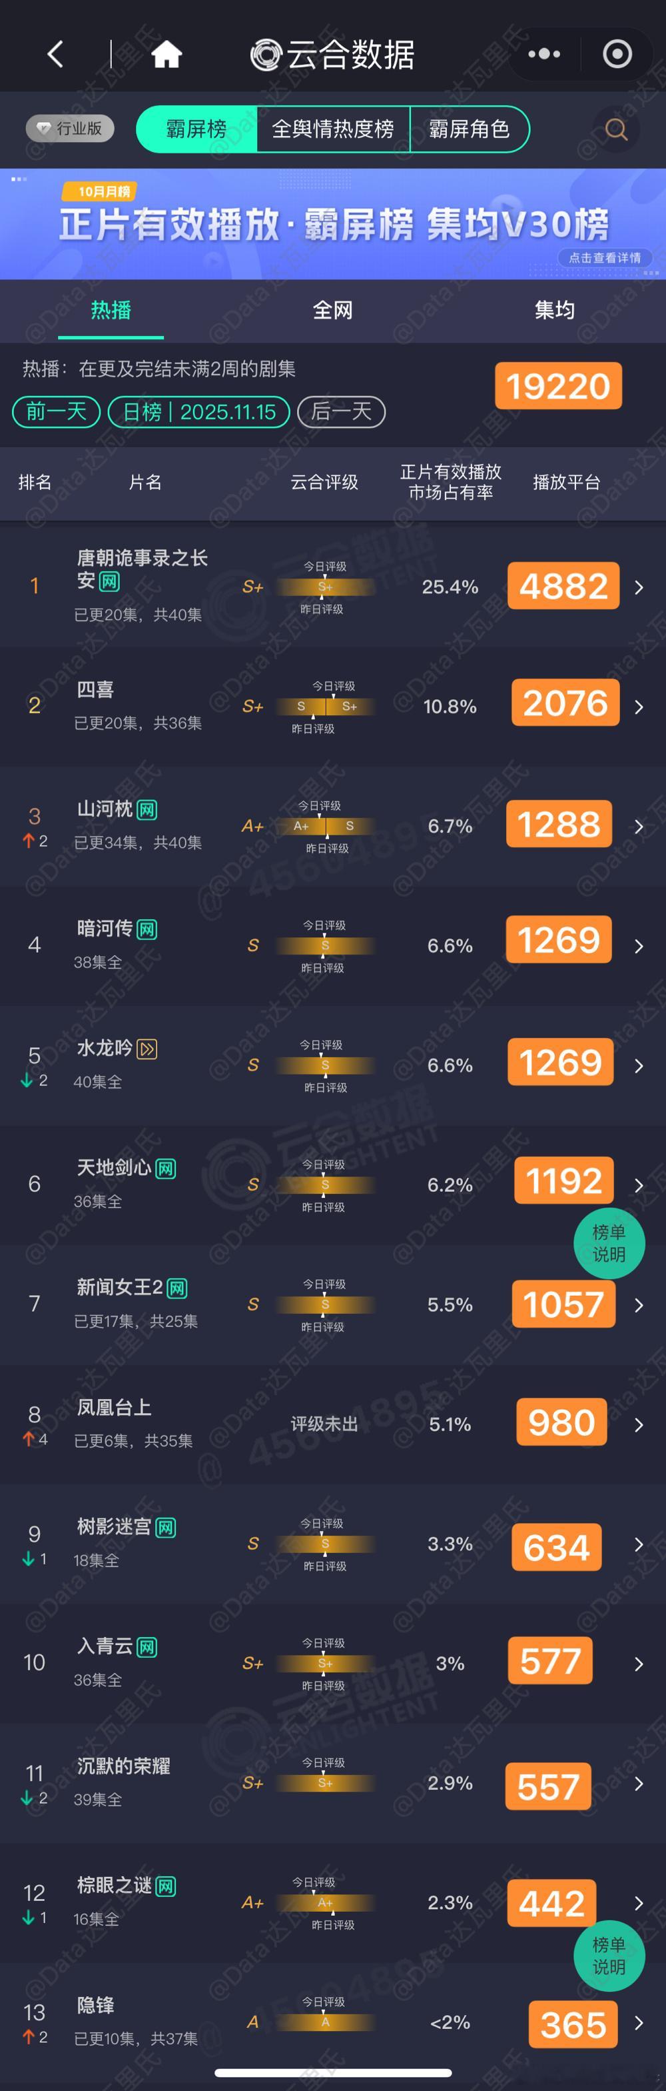Screen dimensions: 666x2091
Task: Expand details for 唐朝诡事录之长安 row
Action: point(639,585)
